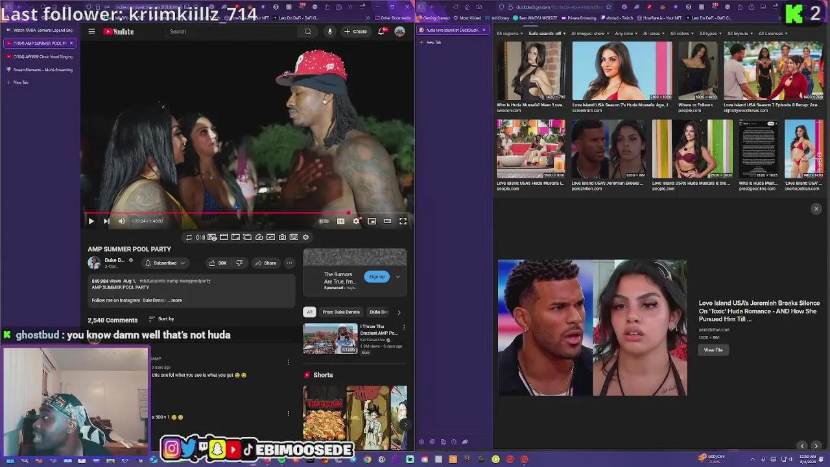Image resolution: width=830 pixels, height=467 pixels.
Task: Click the YouTube search magnifier button
Action: [x=308, y=31]
